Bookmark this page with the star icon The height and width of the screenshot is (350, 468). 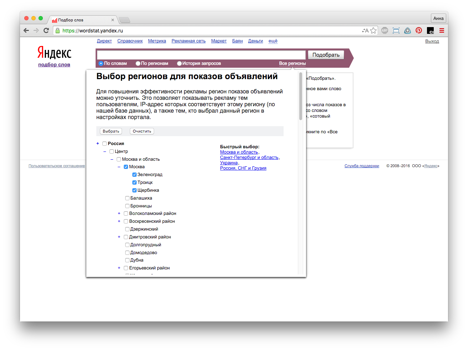373,31
